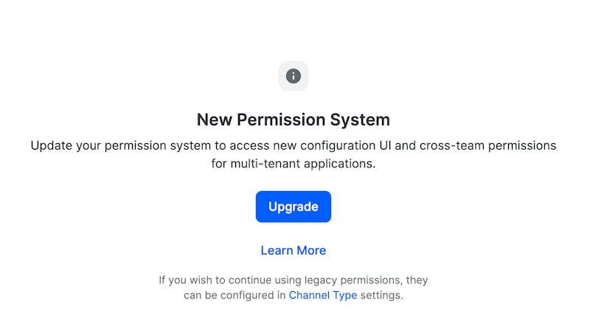Click the word "settings" in the footer note
The width and height of the screenshot is (590, 320).
pos(381,295)
